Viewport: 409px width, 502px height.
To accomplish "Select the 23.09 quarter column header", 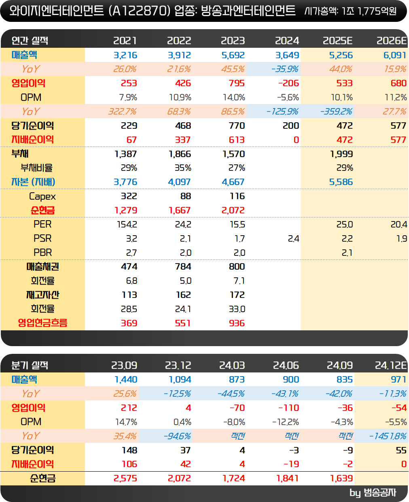I will 124,365.
